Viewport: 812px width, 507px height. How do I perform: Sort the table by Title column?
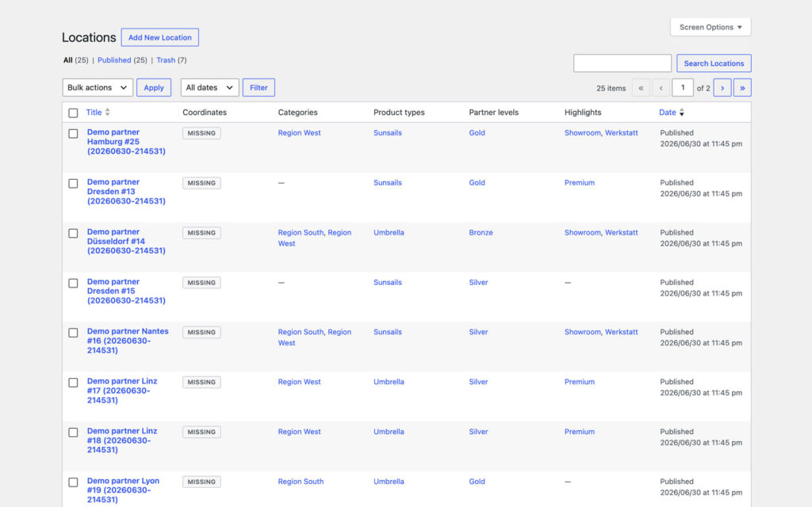tap(94, 112)
